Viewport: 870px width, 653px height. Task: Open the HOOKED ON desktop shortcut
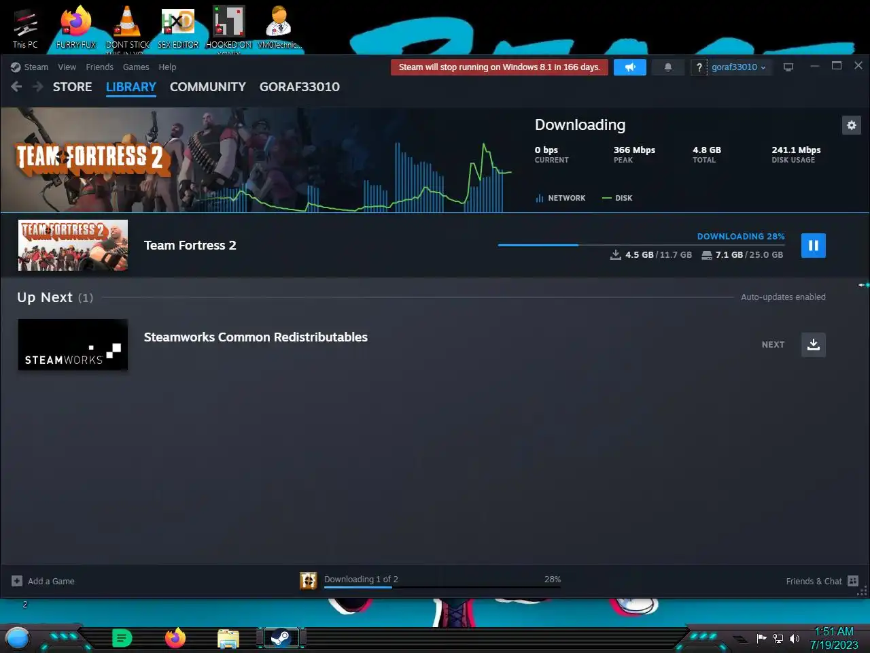point(228,29)
